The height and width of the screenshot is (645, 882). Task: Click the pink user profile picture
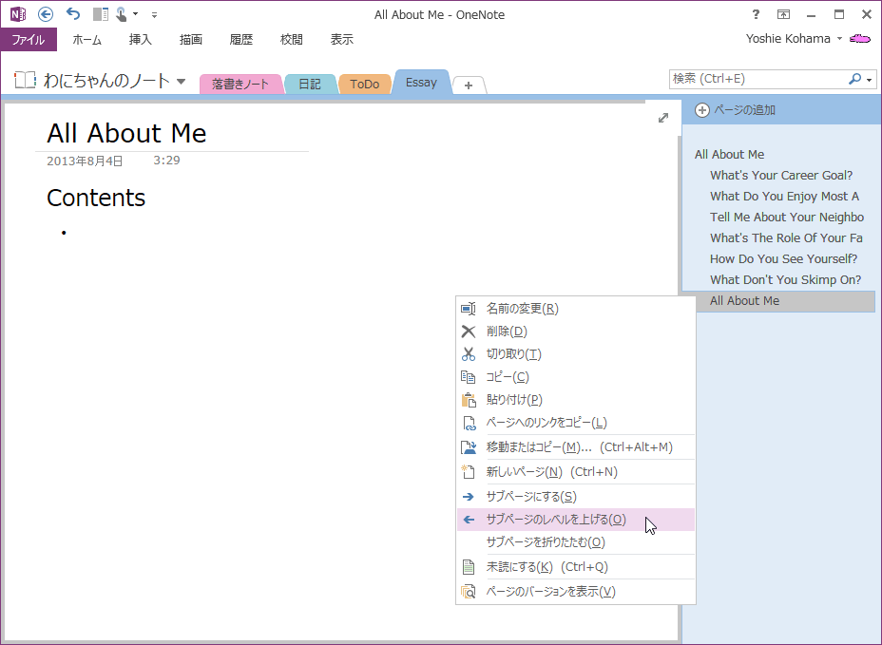860,39
